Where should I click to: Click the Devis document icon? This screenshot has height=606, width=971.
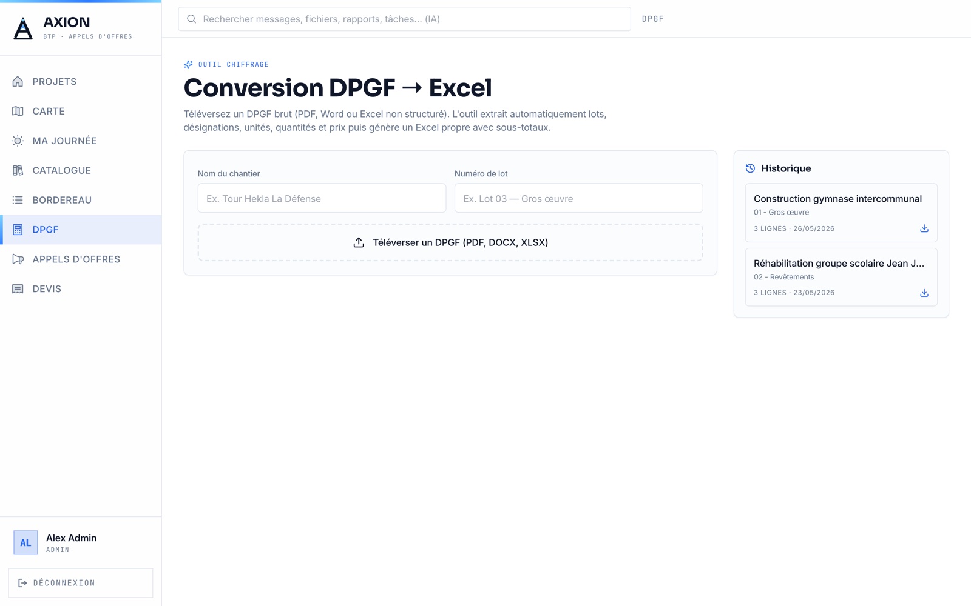click(18, 289)
